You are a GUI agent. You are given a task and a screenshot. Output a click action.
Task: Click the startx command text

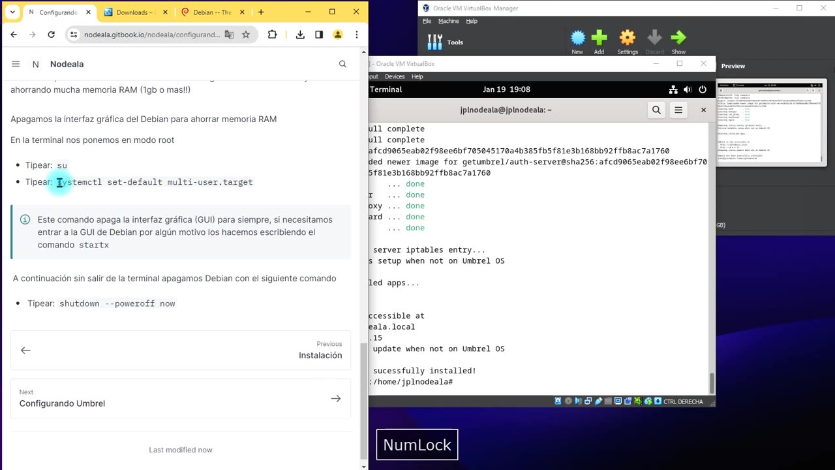(94, 245)
